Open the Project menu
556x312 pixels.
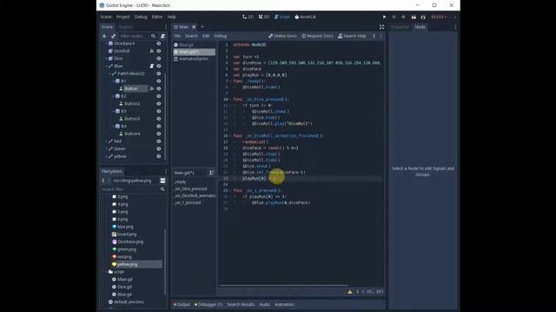click(123, 17)
